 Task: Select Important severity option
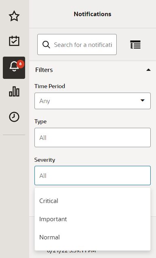click(92, 219)
